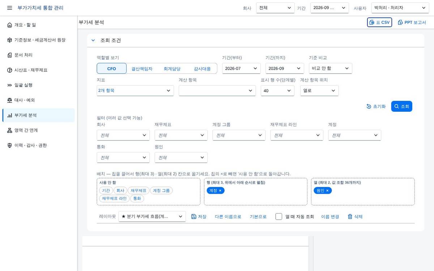Go to 문서 처리 page
This screenshot has height=271, width=434.
[x=38, y=55]
